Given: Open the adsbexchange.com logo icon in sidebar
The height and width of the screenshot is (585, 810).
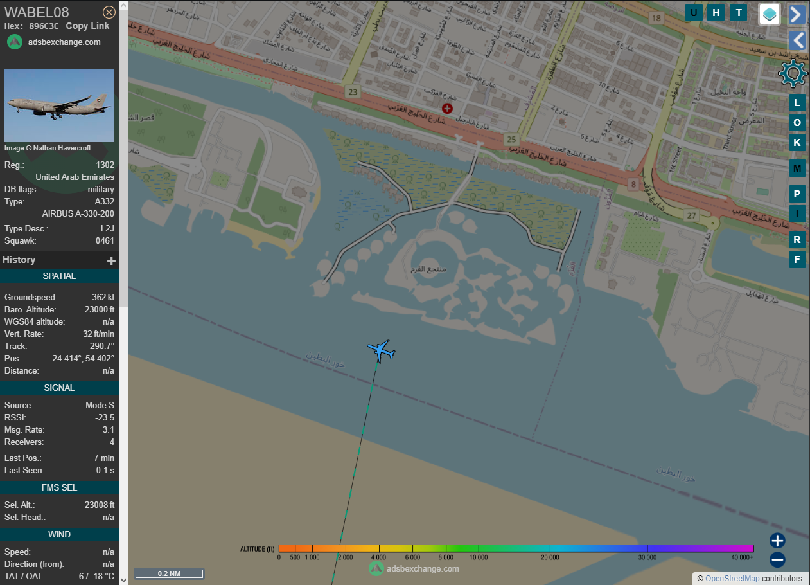Looking at the screenshot, I should coord(15,42).
